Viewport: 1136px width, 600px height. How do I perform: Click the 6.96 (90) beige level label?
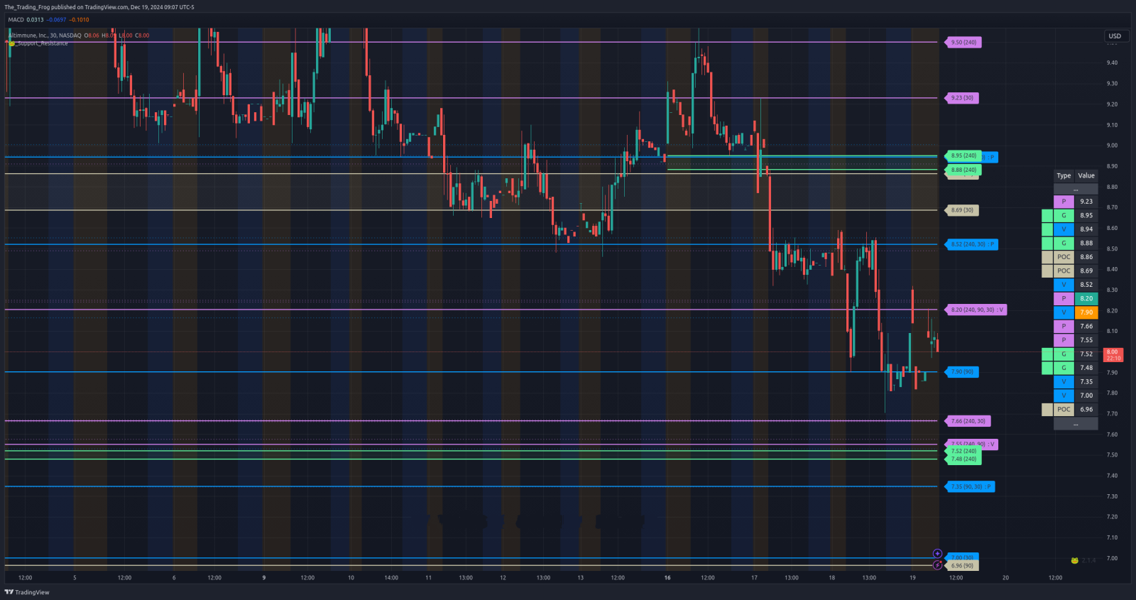pos(962,566)
